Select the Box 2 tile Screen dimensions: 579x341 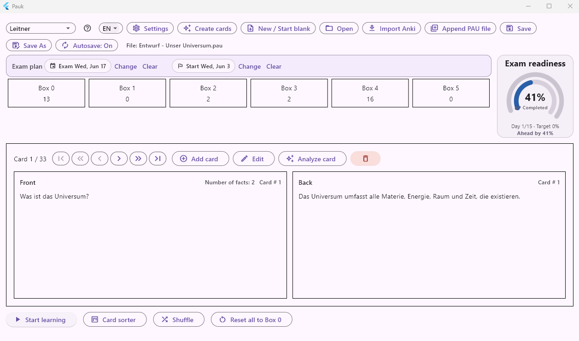(x=208, y=93)
